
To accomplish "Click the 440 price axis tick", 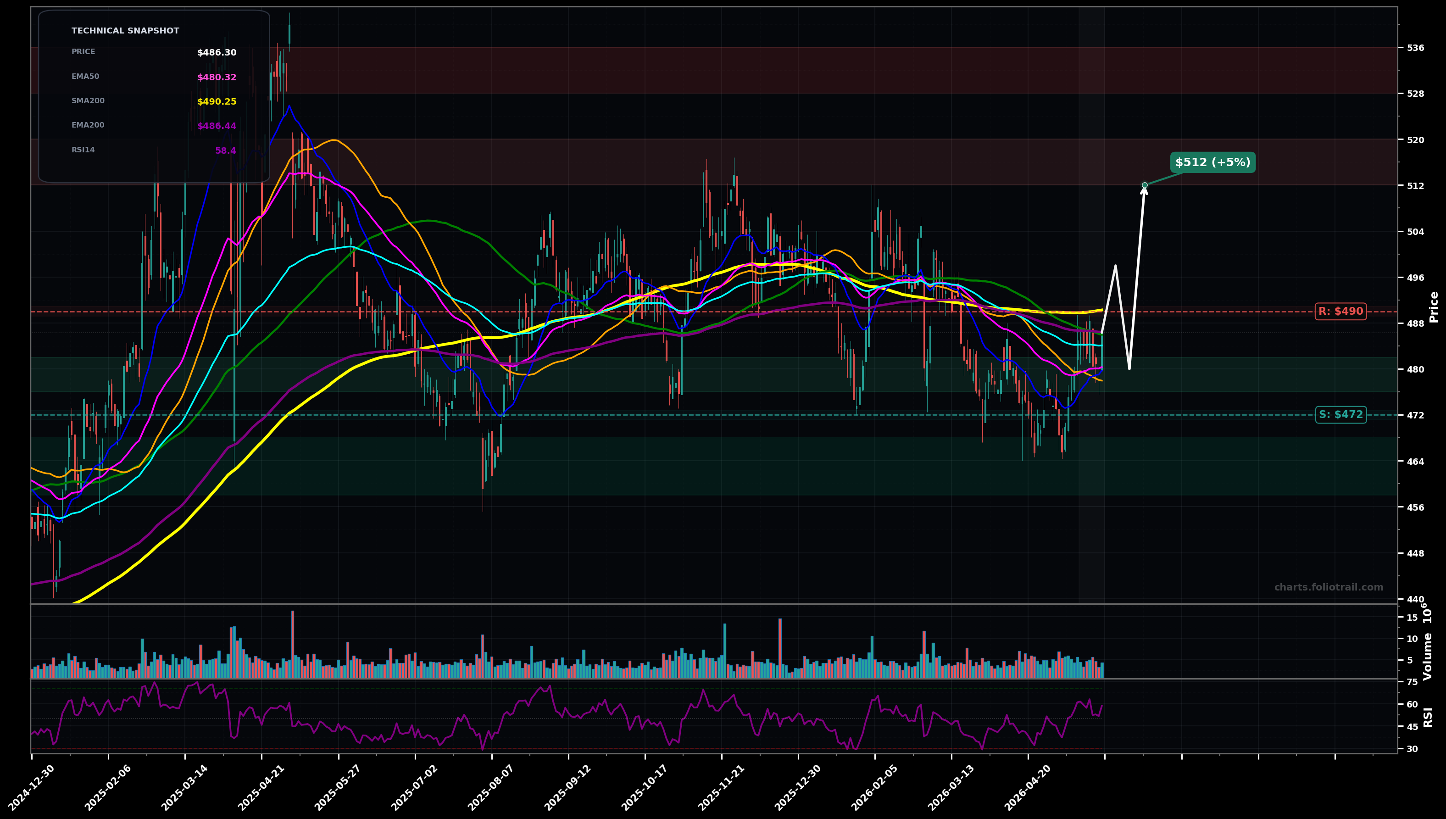I will pos(1416,600).
